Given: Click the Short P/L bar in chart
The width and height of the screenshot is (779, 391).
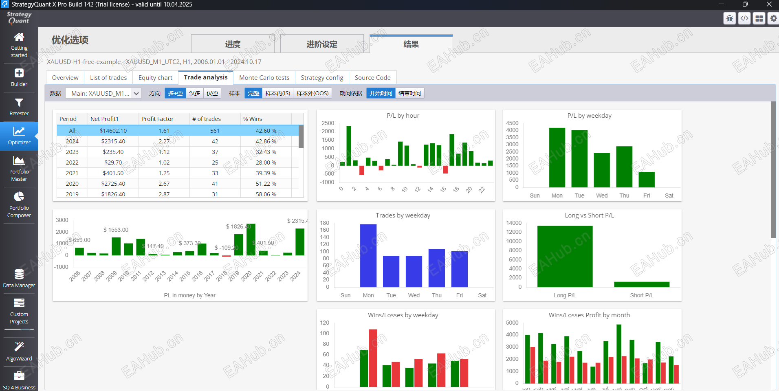Looking at the screenshot, I should tap(642, 284).
